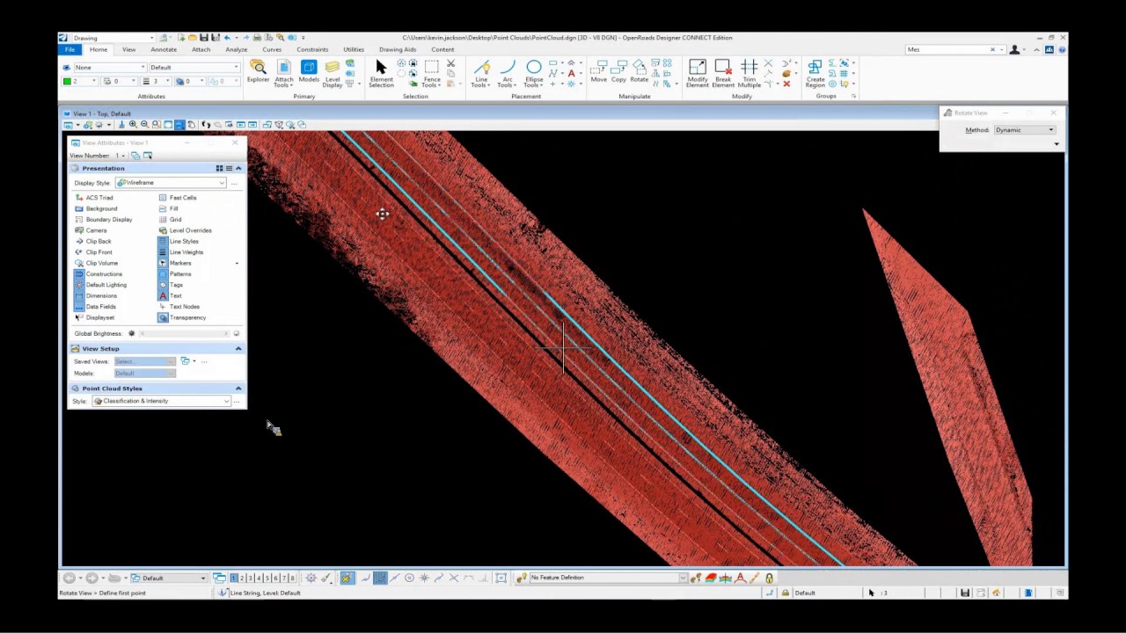
Task: Select Line Tools
Action: pos(481,74)
